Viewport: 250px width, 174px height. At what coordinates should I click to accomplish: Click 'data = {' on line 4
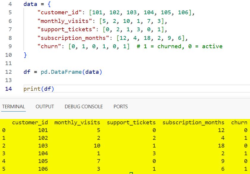click(37, 4)
